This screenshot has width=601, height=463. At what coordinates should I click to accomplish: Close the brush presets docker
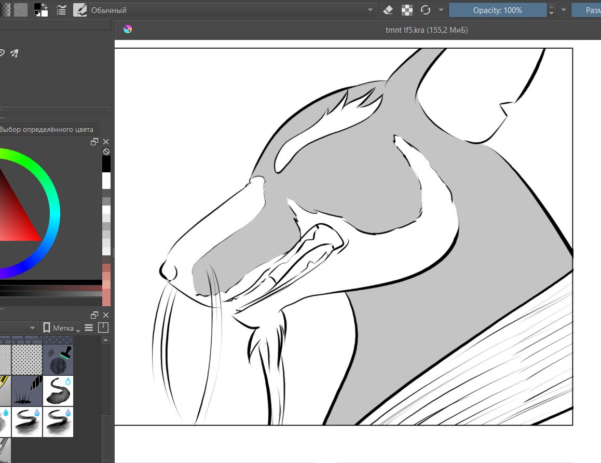(106, 315)
